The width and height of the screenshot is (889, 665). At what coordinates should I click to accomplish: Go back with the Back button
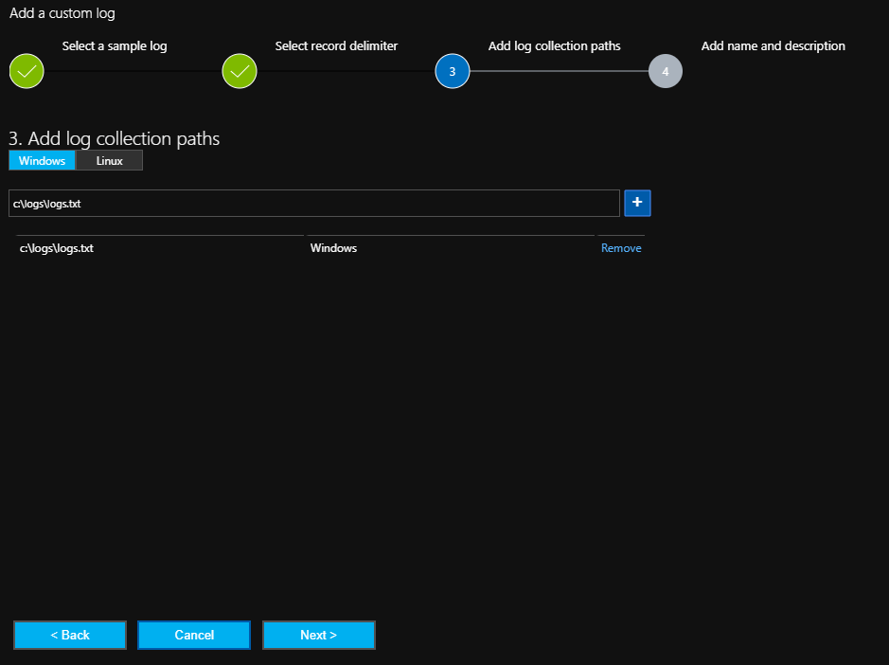pyautogui.click(x=70, y=635)
